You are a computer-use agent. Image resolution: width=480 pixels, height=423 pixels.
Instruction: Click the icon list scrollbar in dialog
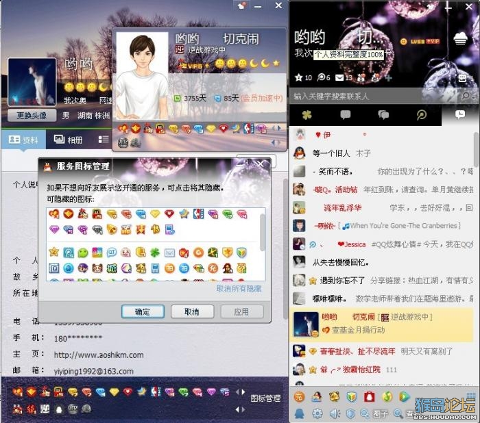click(263, 232)
